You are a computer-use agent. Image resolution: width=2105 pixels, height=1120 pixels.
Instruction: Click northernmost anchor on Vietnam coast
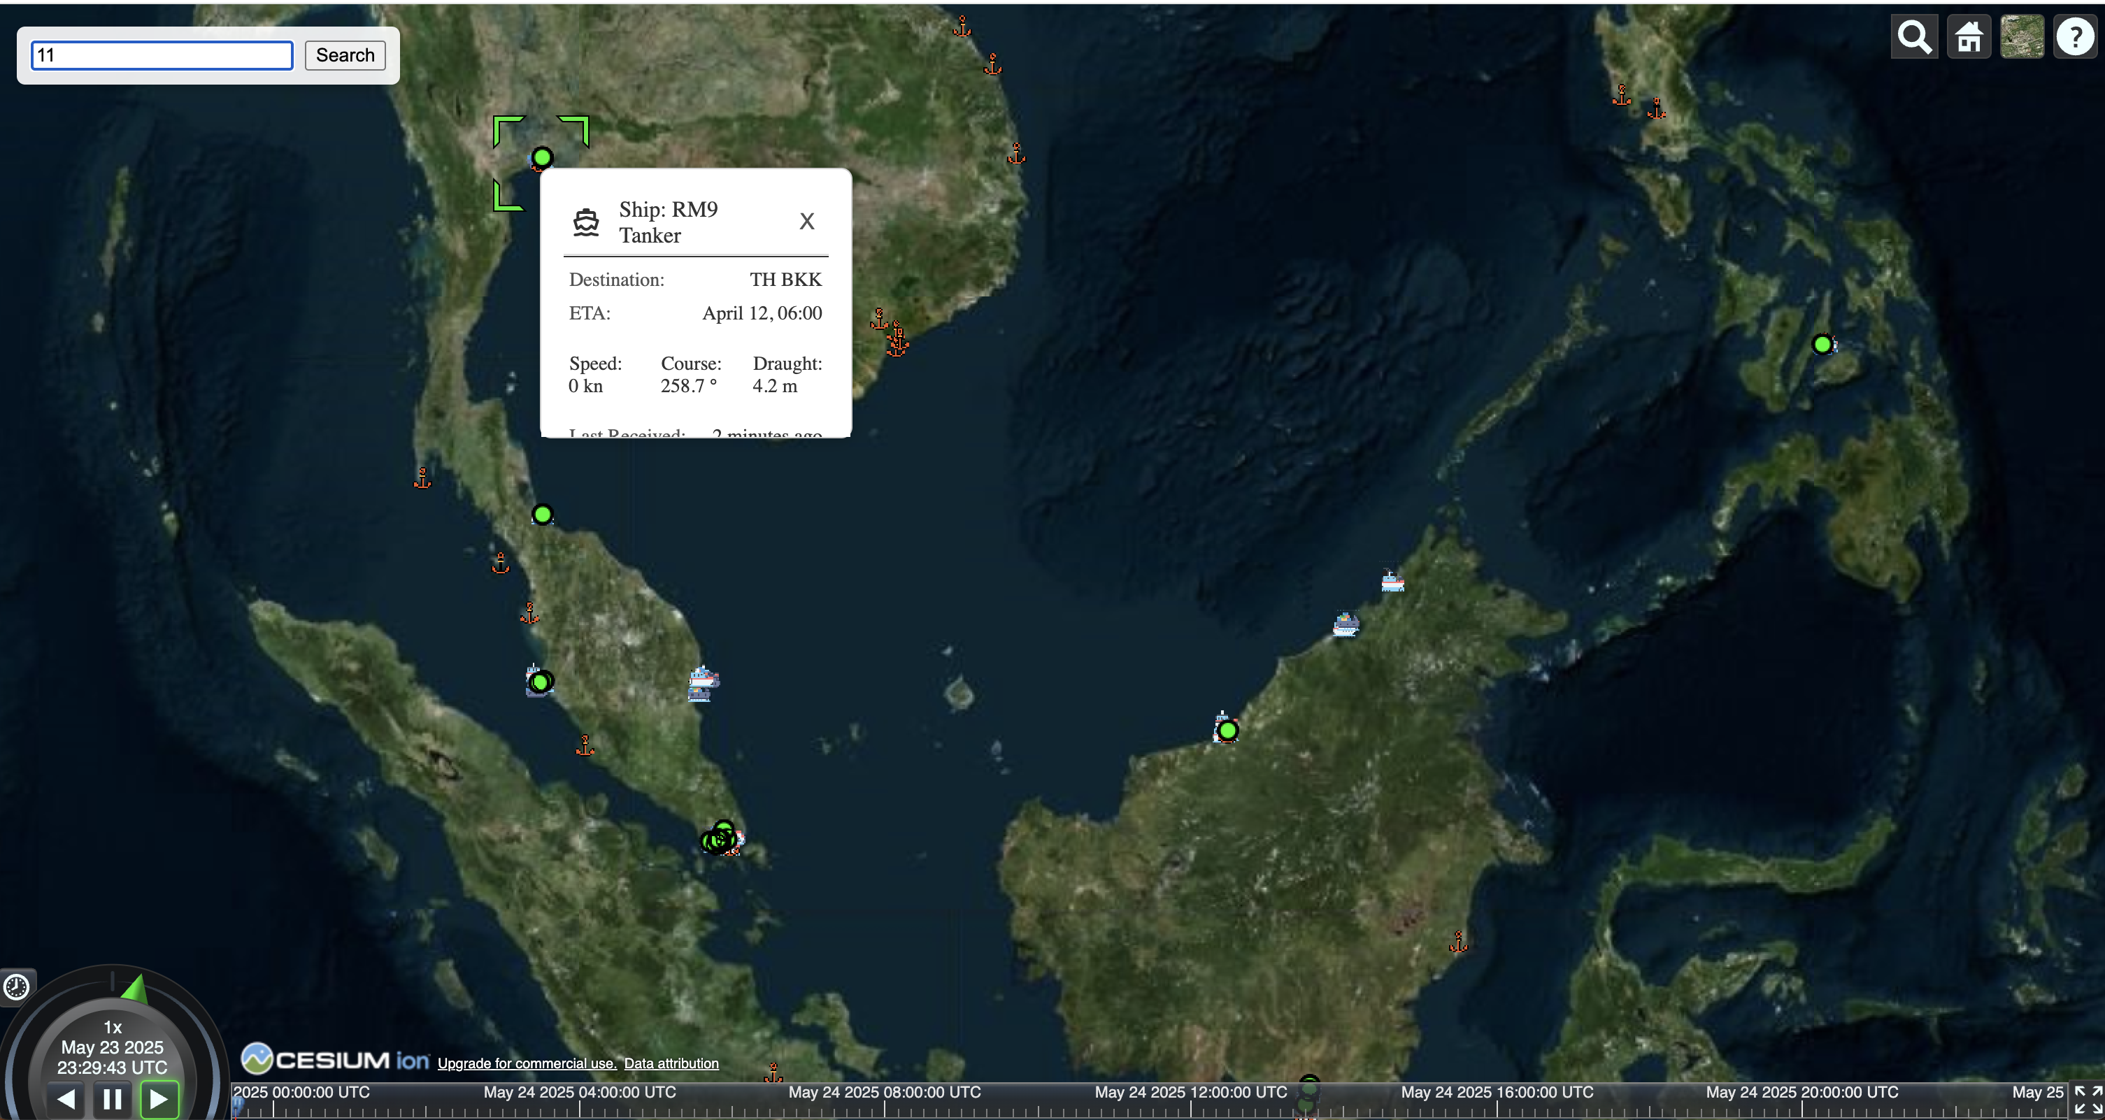962,26
